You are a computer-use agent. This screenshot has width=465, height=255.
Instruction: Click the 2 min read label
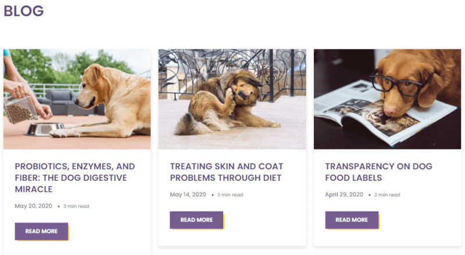pos(387,195)
